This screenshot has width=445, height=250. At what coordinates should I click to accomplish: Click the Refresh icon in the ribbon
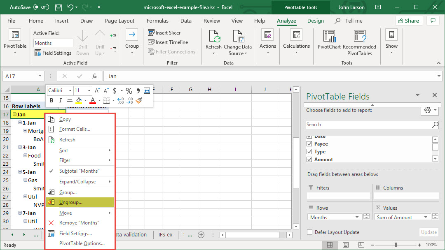coord(214,37)
